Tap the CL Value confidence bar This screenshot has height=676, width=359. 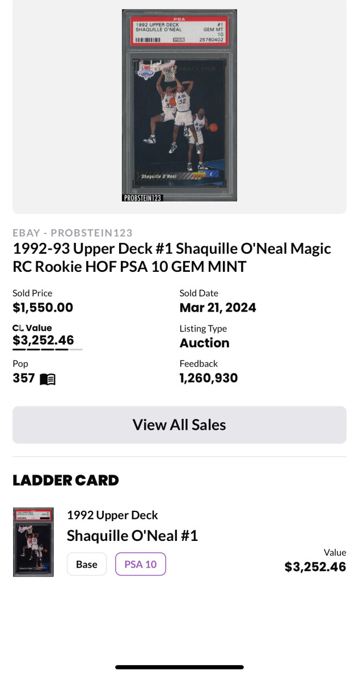[48, 350]
